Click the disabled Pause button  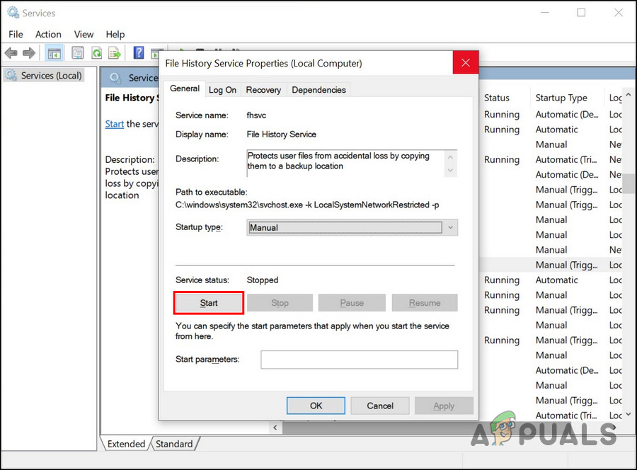(352, 303)
